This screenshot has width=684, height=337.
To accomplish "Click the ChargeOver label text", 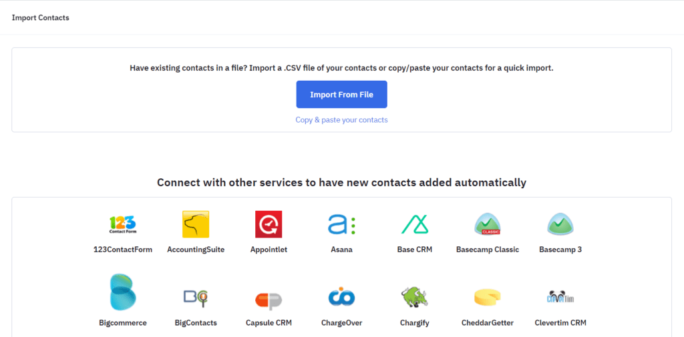I will 341,323.
